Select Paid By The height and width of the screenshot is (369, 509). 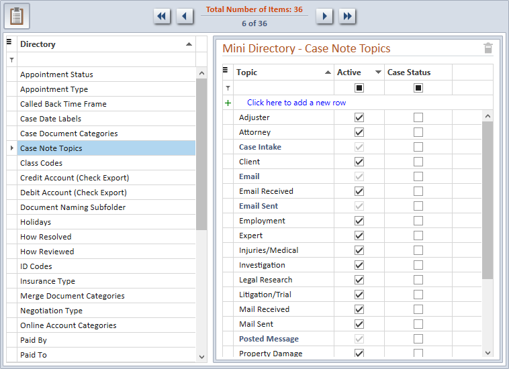coord(106,340)
